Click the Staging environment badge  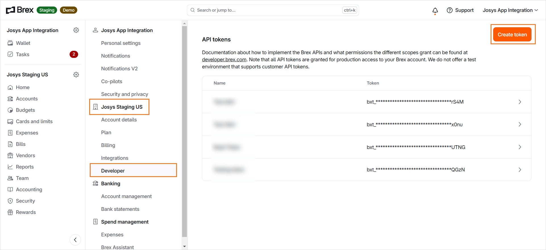click(x=47, y=10)
